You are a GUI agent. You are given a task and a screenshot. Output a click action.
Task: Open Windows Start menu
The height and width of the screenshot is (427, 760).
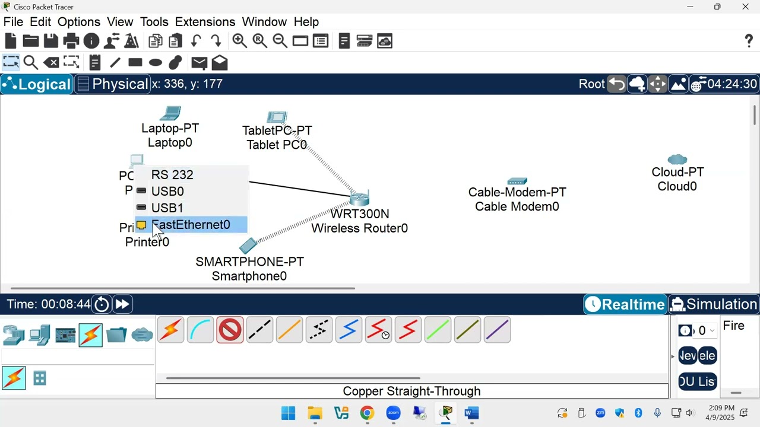[x=289, y=413]
